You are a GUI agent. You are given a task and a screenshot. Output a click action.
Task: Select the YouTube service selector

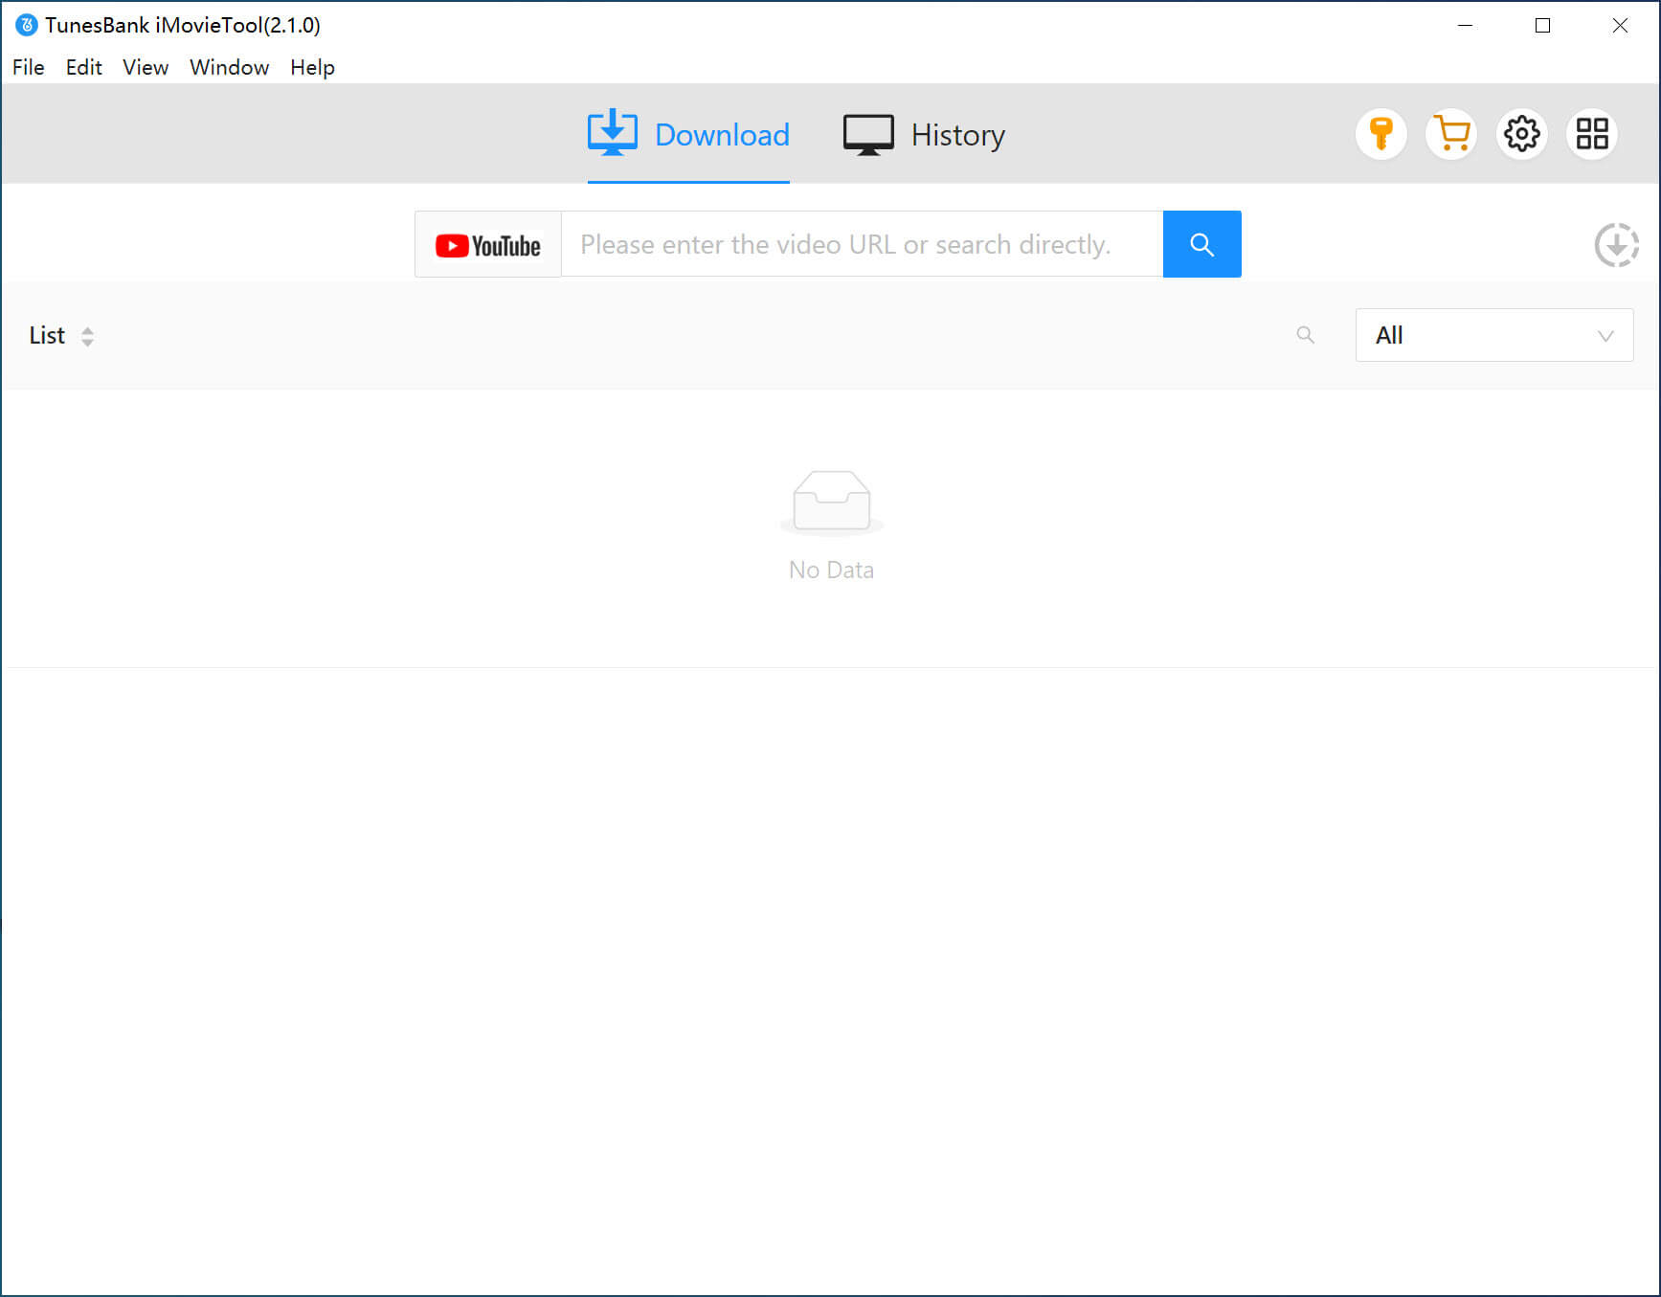pyautogui.click(x=488, y=245)
